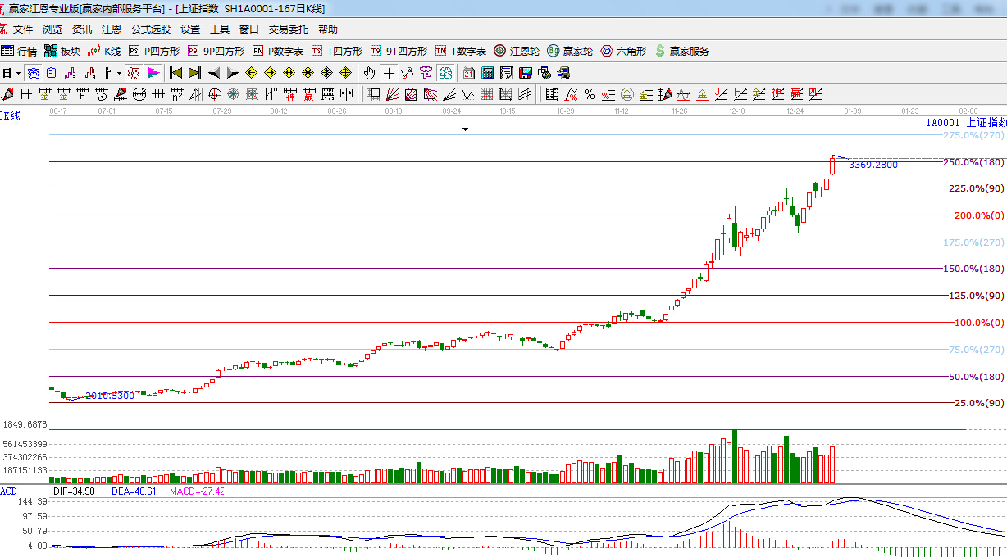Click the small black triangle above chart
This screenshot has height=557, width=1007.
pos(465,129)
